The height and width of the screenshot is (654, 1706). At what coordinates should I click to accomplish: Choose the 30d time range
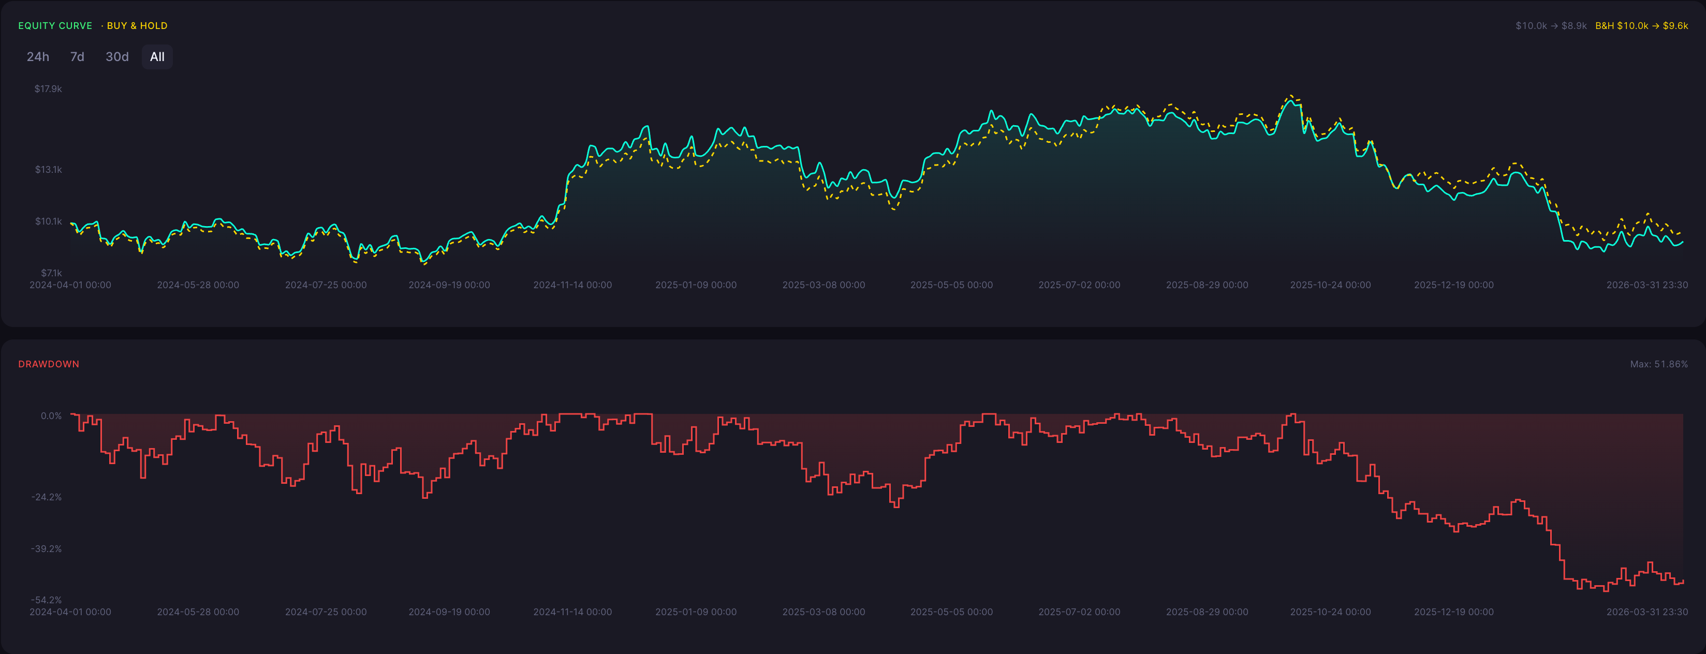coord(117,57)
